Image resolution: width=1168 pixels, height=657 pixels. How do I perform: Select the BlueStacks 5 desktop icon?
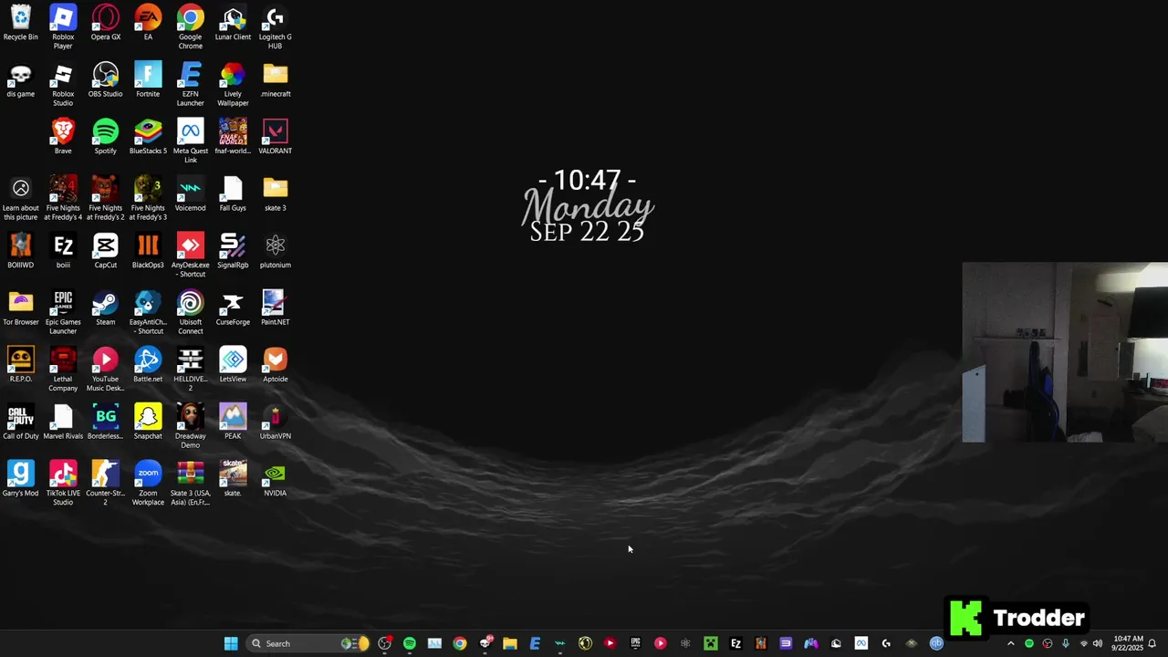pyautogui.click(x=148, y=137)
